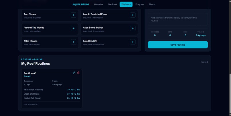Click the Arnold Dumbbell Press exercise name

(95, 14)
